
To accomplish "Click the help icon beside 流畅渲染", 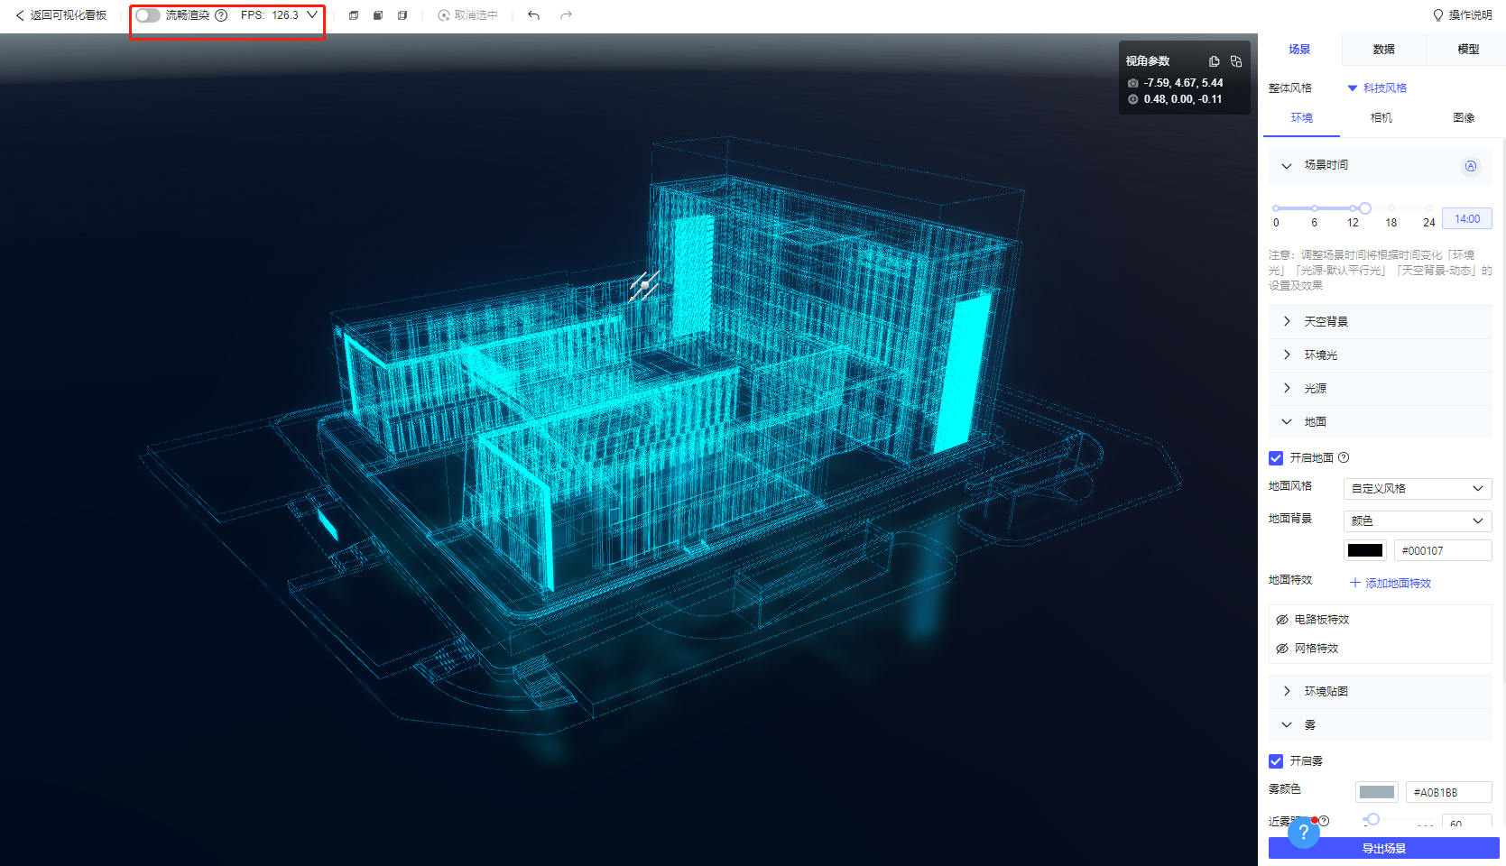I will click(x=221, y=15).
